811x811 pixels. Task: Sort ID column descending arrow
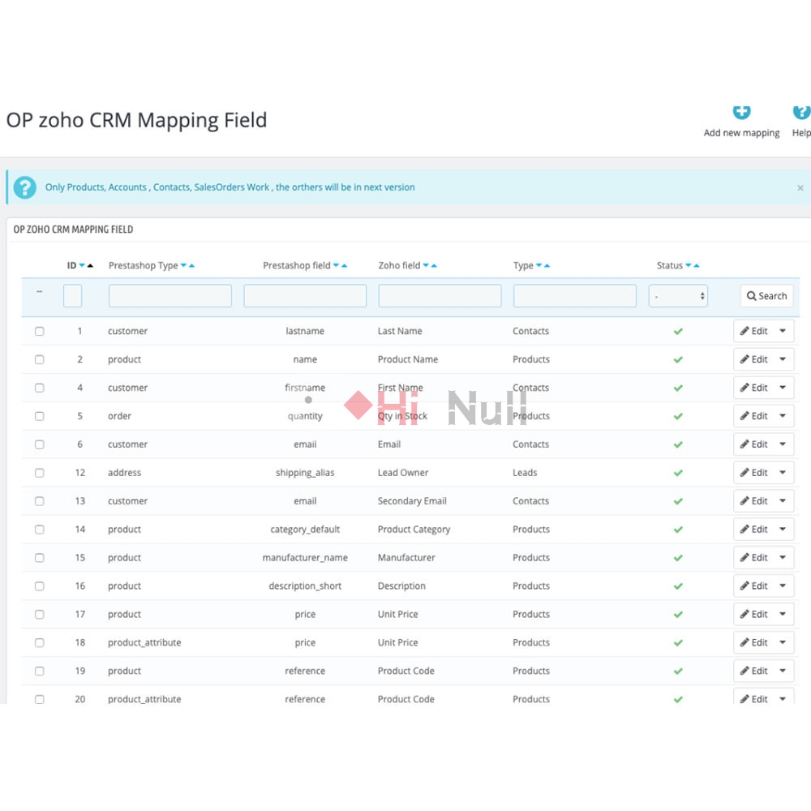(82, 265)
